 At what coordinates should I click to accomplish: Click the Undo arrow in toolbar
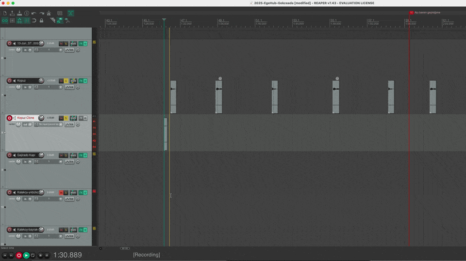click(34, 13)
